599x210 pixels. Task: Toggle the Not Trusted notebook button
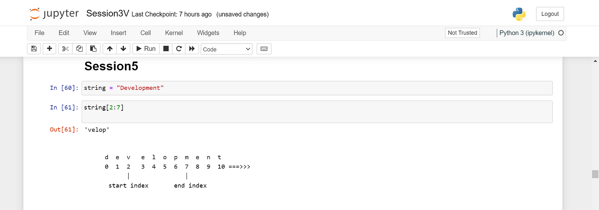[x=462, y=33]
